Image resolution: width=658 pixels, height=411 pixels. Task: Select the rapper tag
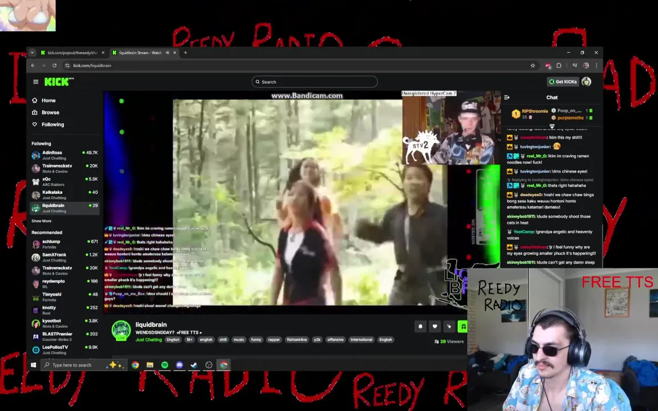[274, 340]
